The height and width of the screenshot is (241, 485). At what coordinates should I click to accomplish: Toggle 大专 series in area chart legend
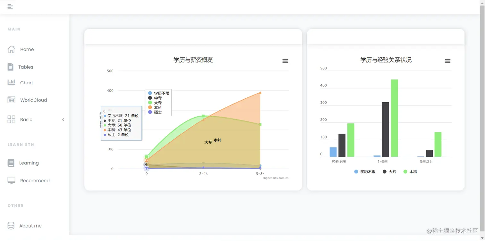pyautogui.click(x=155, y=103)
